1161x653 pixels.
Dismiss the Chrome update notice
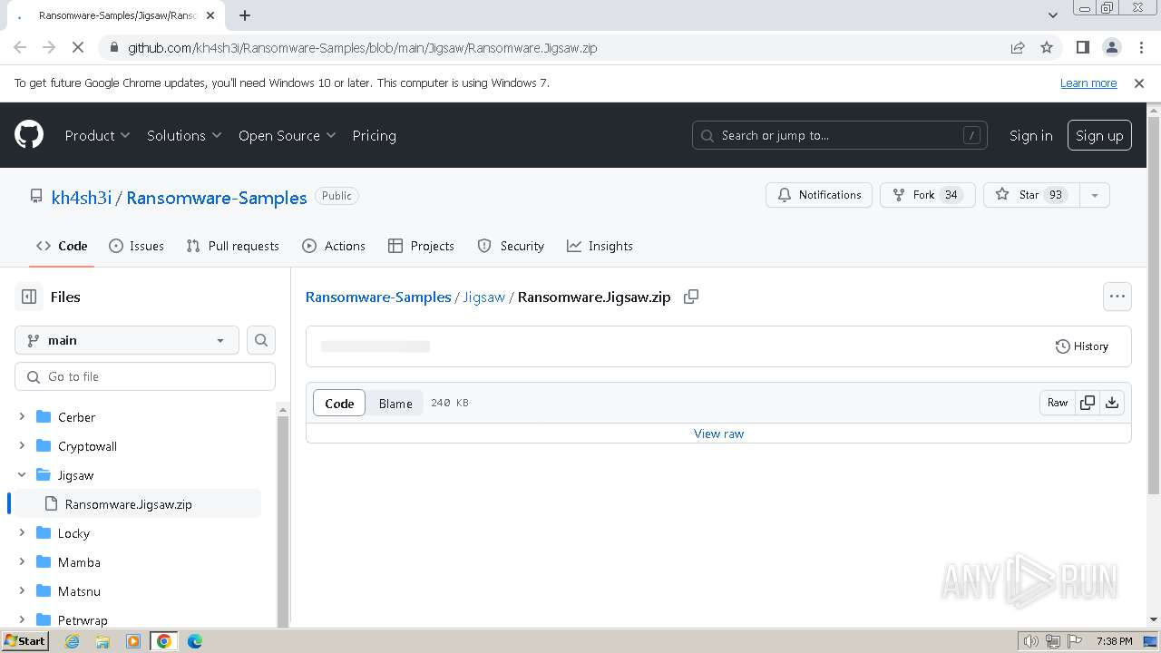1139,83
